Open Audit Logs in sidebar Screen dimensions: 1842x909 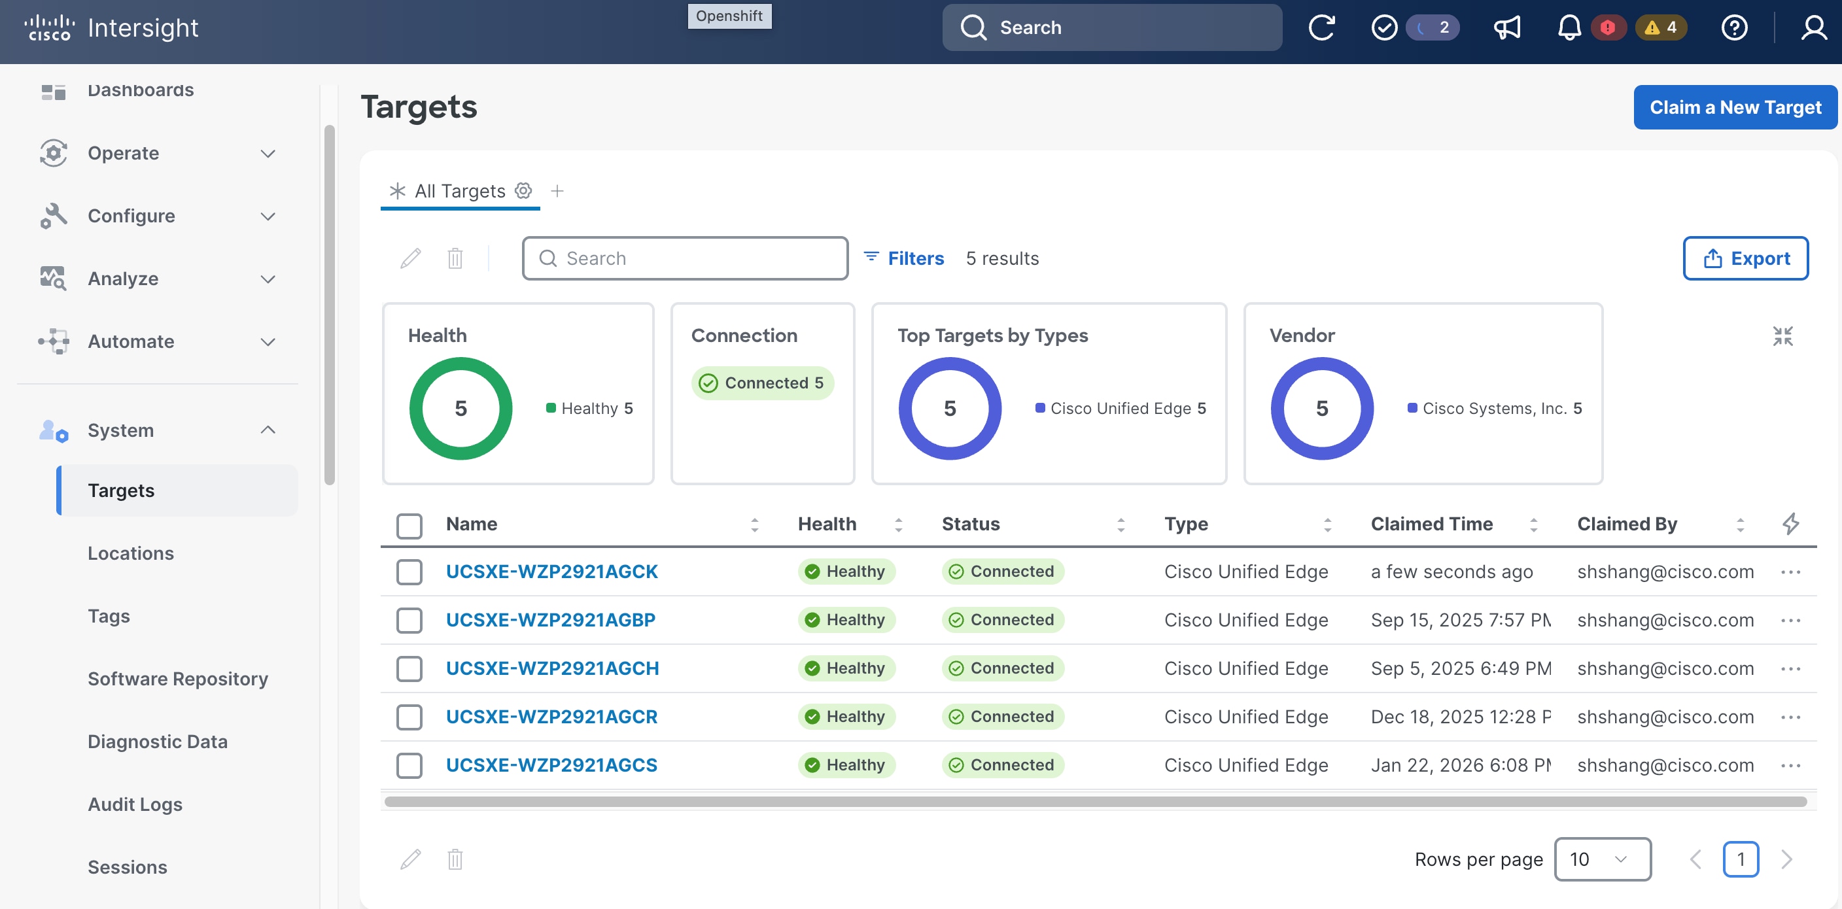click(135, 804)
